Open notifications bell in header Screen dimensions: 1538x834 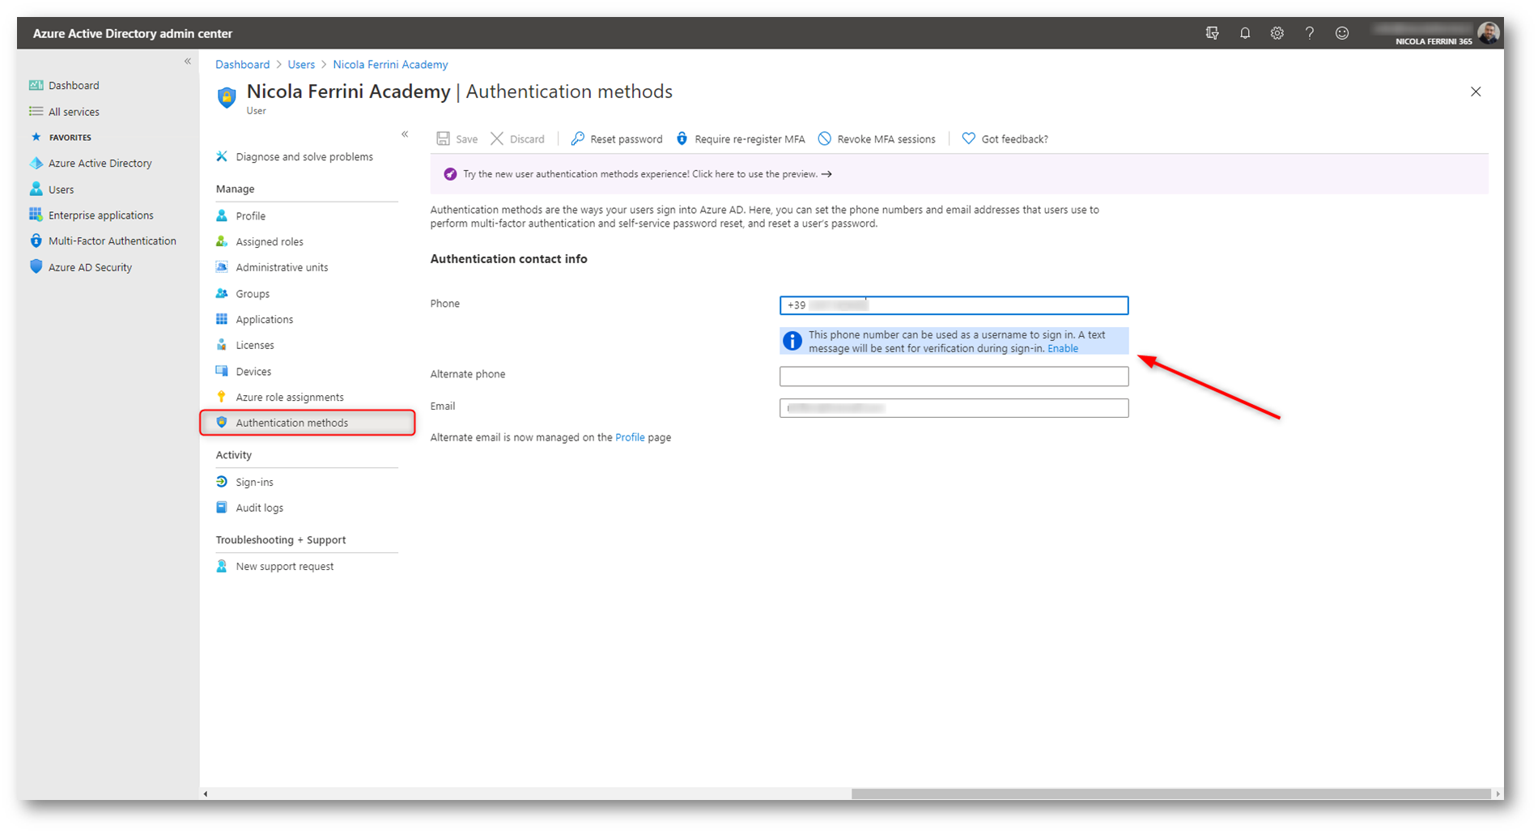(x=1245, y=33)
